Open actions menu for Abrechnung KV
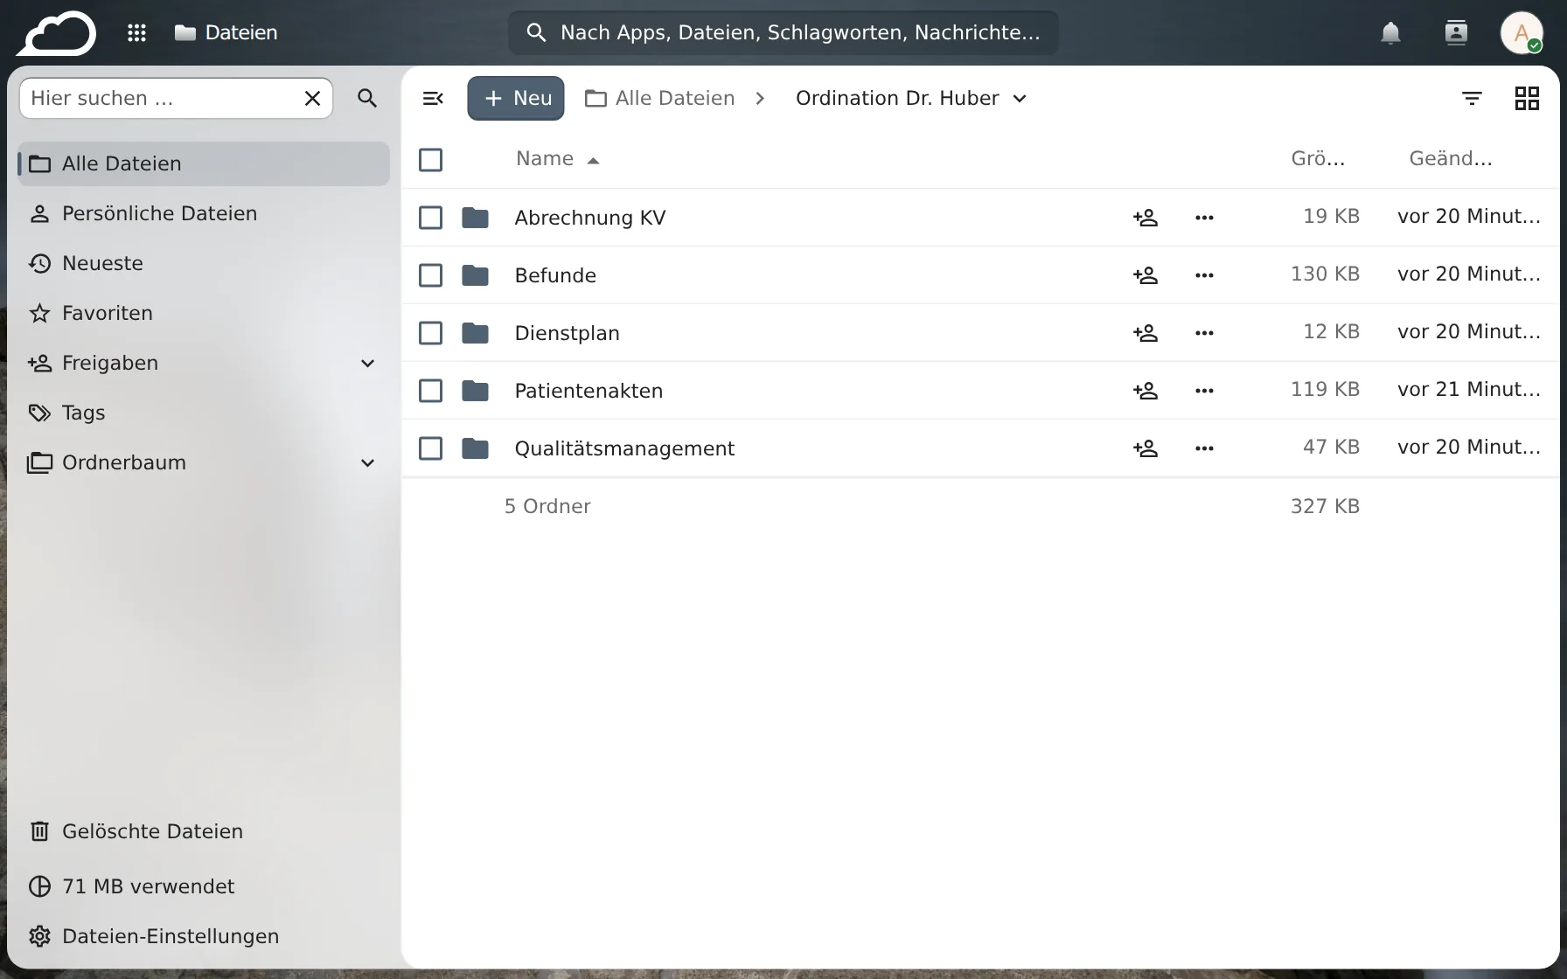This screenshot has width=1567, height=979. [1204, 218]
